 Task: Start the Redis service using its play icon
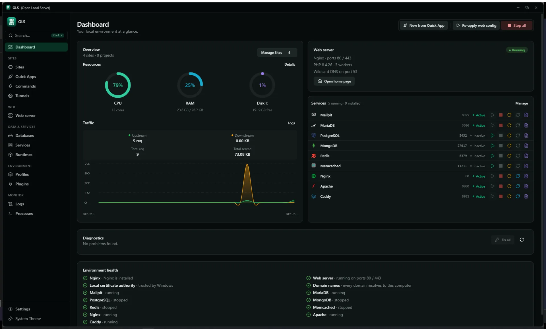pyautogui.click(x=492, y=156)
